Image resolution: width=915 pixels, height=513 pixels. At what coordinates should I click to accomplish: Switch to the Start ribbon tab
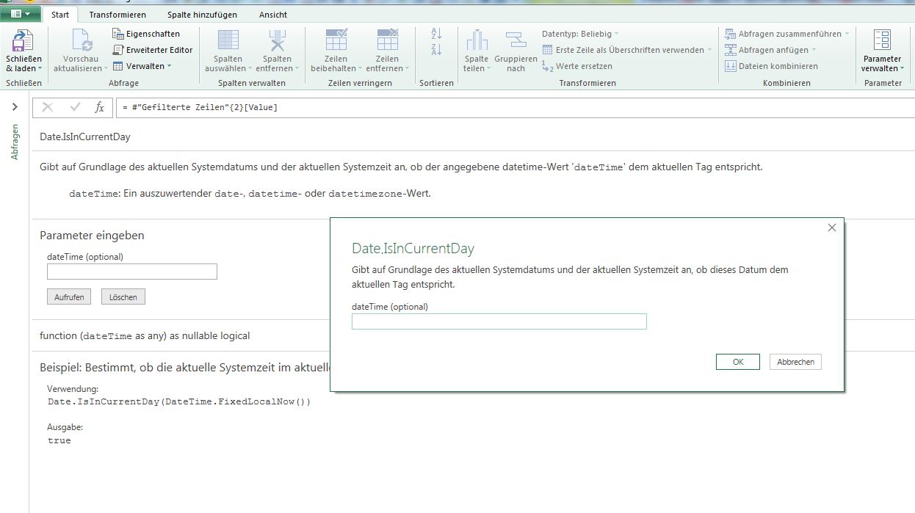click(60, 15)
